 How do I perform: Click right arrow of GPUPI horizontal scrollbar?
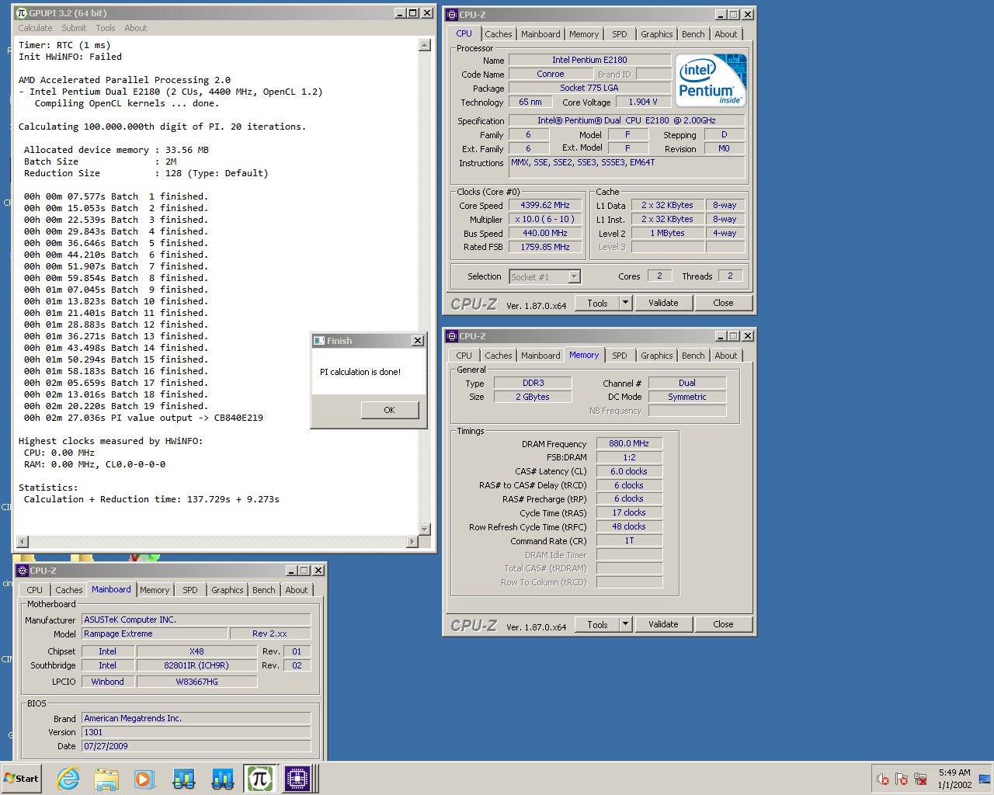412,541
